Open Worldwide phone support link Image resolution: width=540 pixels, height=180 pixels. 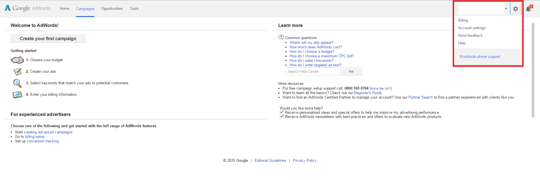point(480,56)
